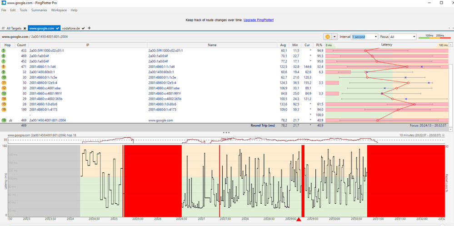Click the three-dot splitter handle above timeline
The image size is (454, 226).
pyautogui.click(x=226, y=132)
